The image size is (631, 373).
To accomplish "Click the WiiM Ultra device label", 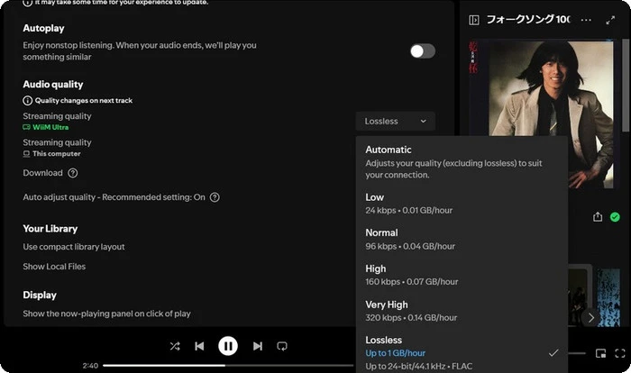I will [x=46, y=127].
